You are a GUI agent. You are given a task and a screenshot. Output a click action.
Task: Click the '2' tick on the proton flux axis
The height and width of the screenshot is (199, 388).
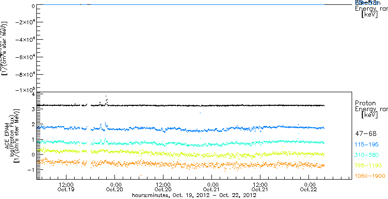32,124
